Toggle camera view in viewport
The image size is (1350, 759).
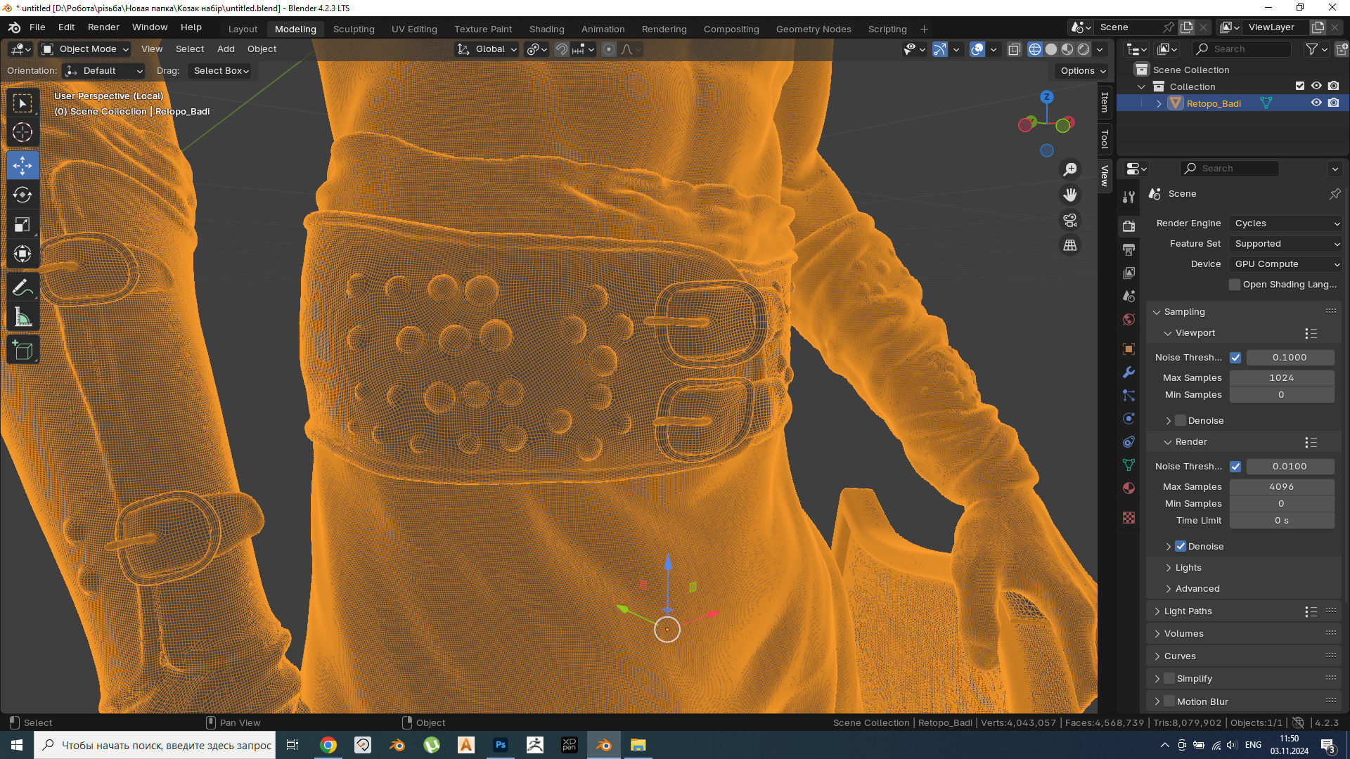[x=1070, y=221]
